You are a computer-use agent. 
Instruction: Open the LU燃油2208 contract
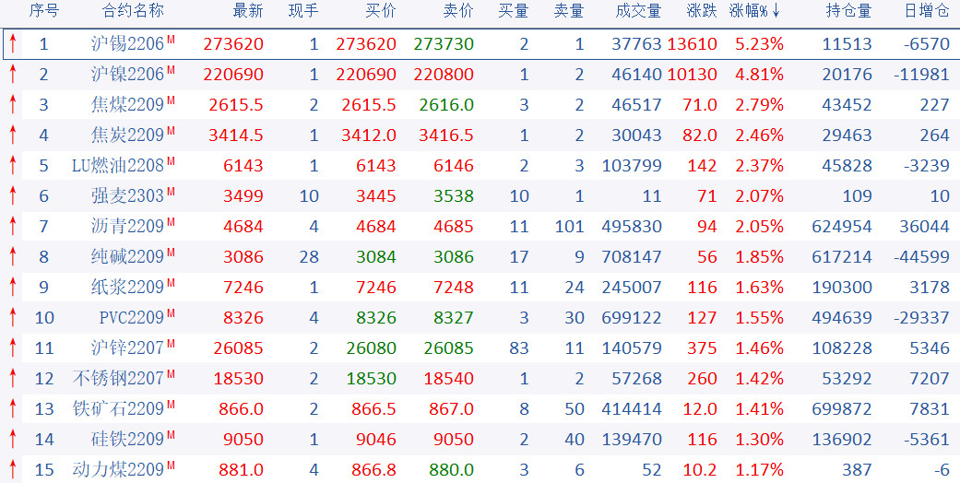coord(118,166)
